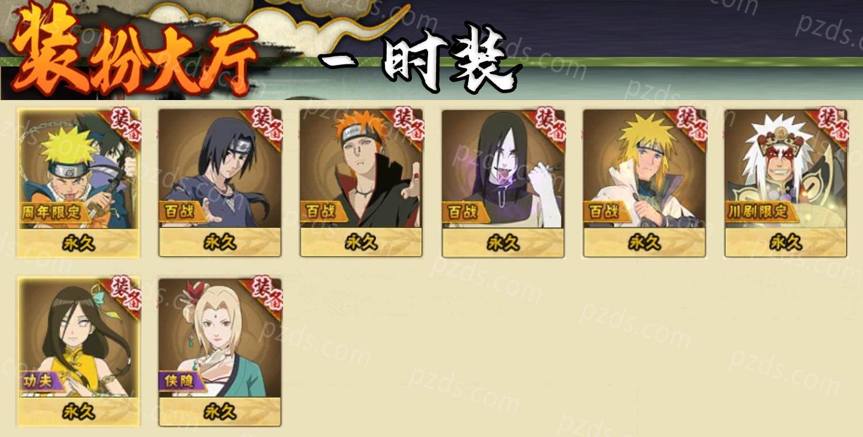
Task: Open the Orochimaru 百战 costume card
Action: [x=503, y=183]
